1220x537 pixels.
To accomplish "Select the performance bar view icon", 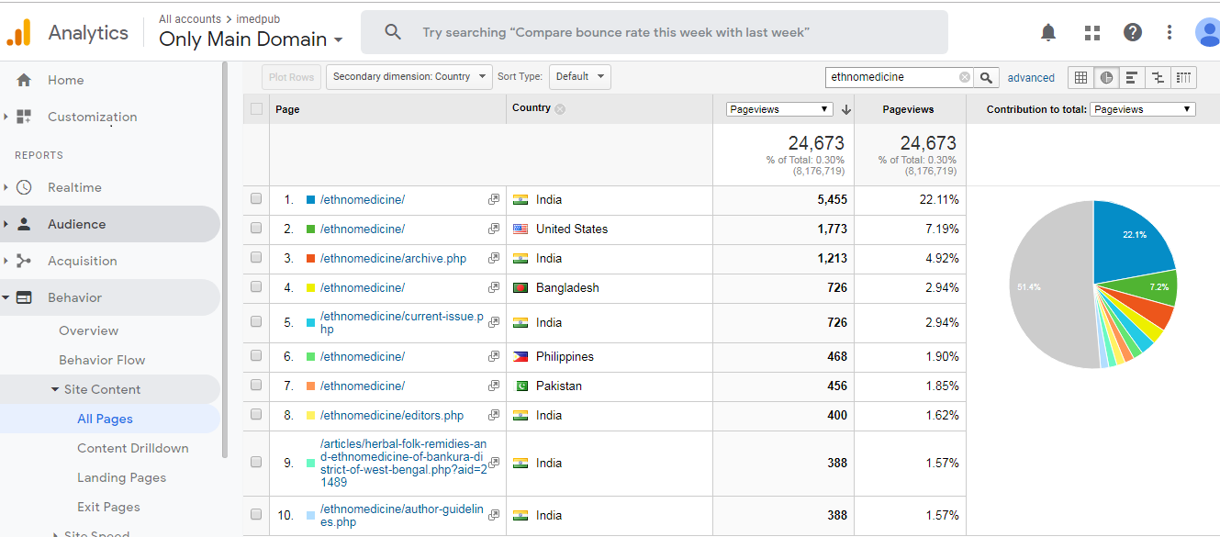I will click(x=1132, y=78).
